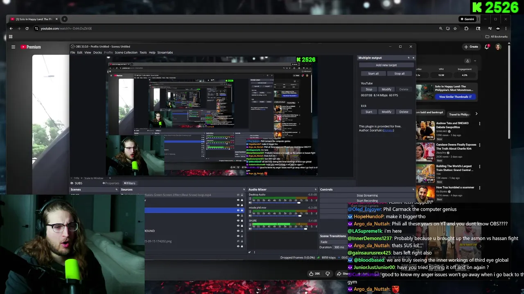Open Audio Mixer dock options menu

pyautogui.click(x=254, y=252)
